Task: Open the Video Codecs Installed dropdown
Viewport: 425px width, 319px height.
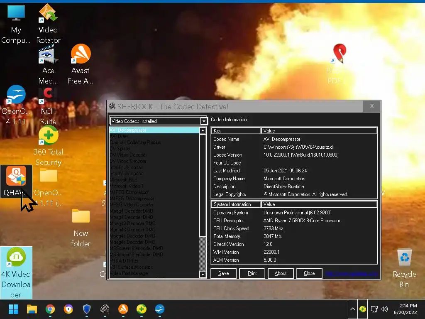Action: tap(158, 121)
